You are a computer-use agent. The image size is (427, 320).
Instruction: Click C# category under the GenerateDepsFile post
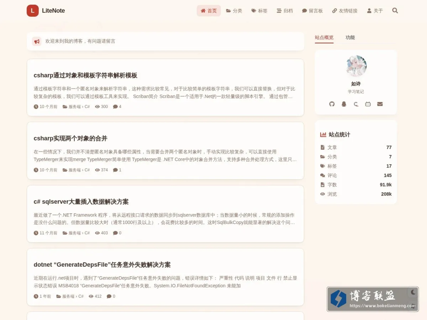pos(81,296)
